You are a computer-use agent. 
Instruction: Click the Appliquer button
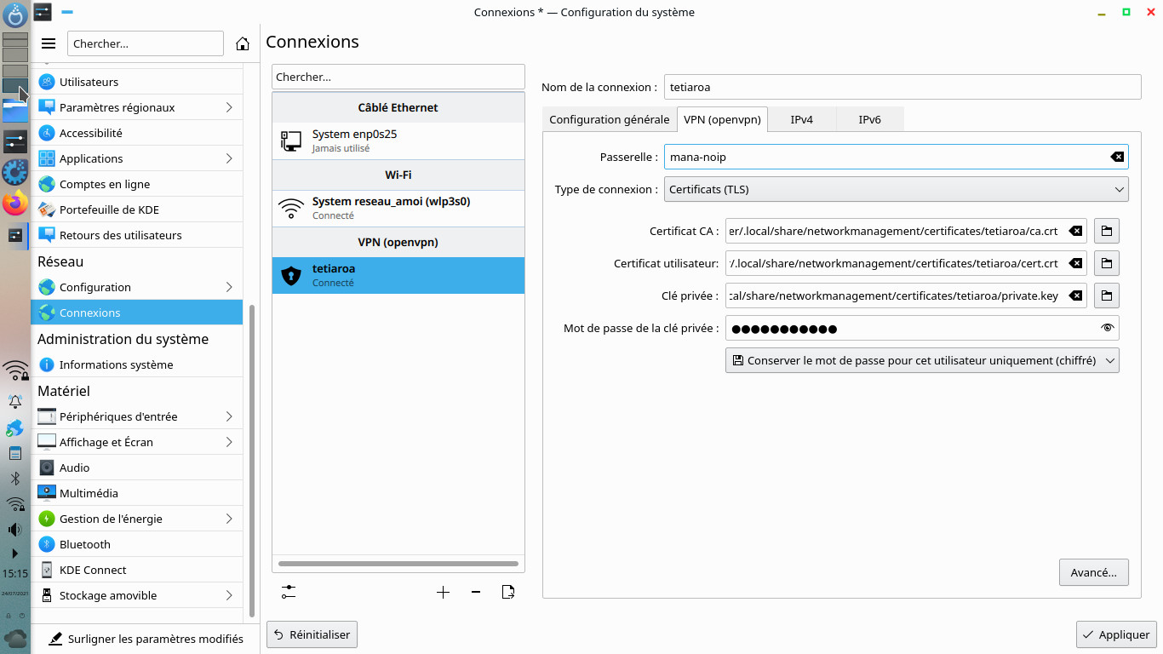(1116, 634)
